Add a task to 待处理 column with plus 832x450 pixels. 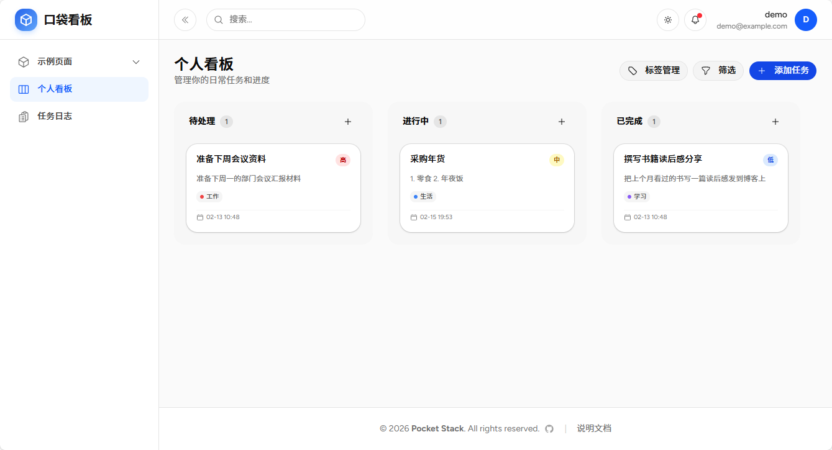pos(348,122)
